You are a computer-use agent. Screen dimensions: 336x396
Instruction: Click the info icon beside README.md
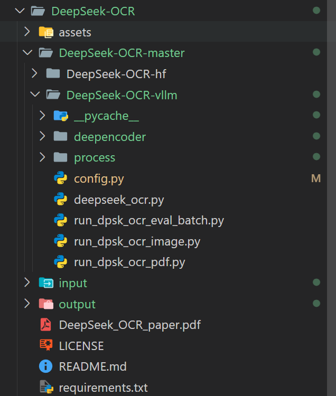tap(46, 366)
